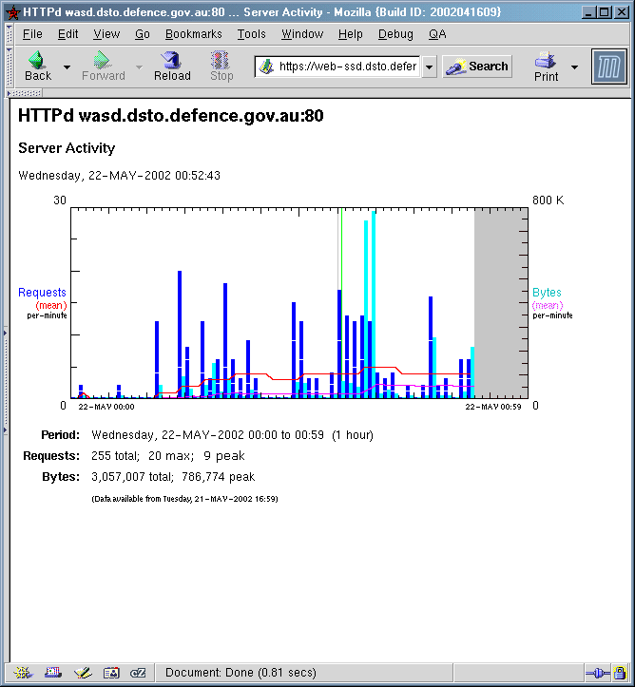Click the '22-MAY 00:00' axis label
Viewport: 635px width, 687px height.
[106, 407]
